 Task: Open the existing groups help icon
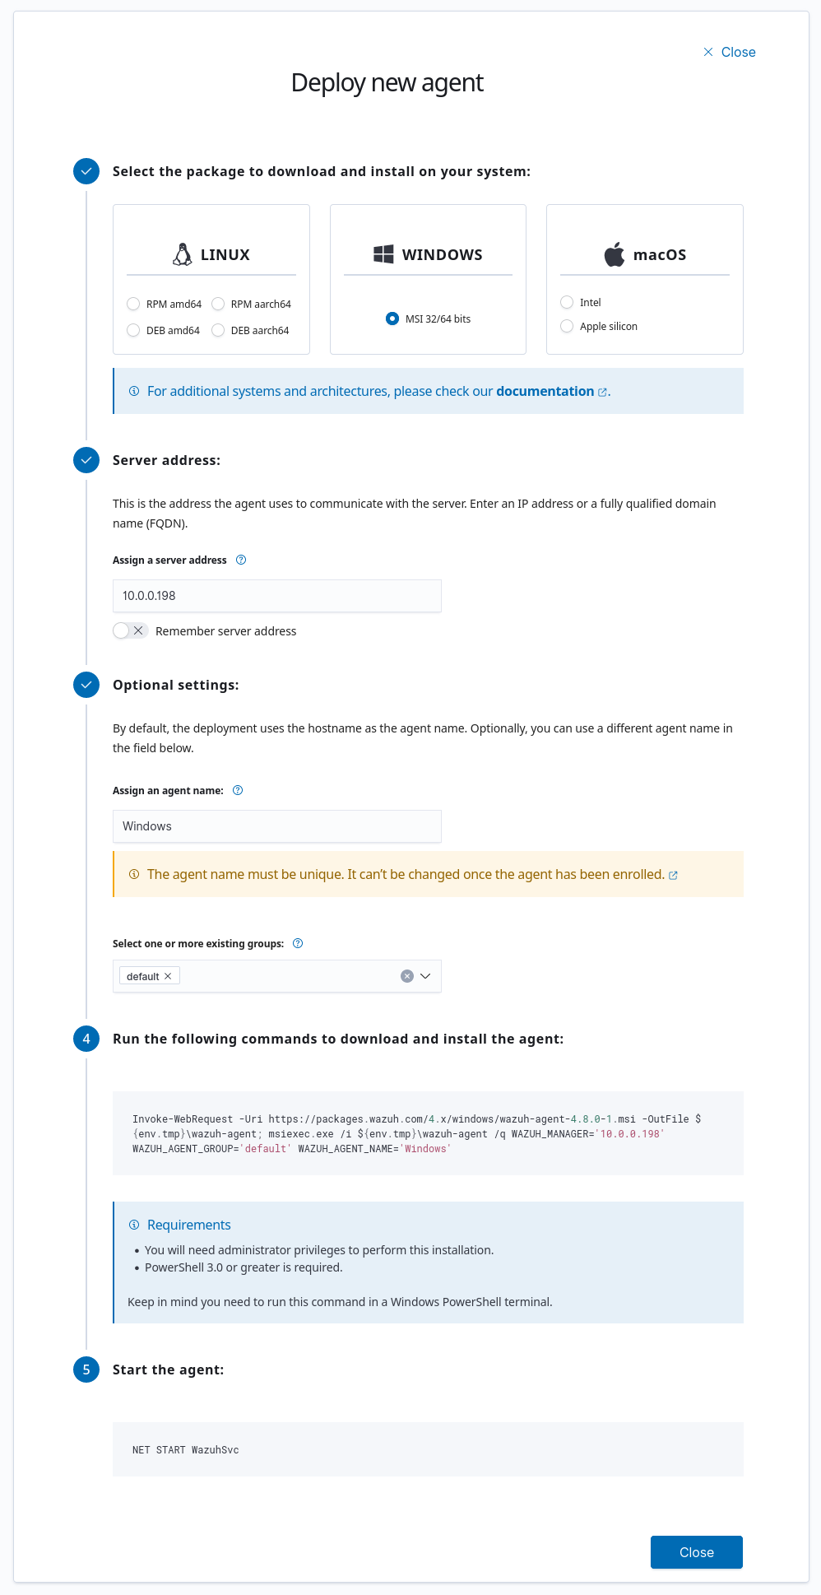click(298, 943)
